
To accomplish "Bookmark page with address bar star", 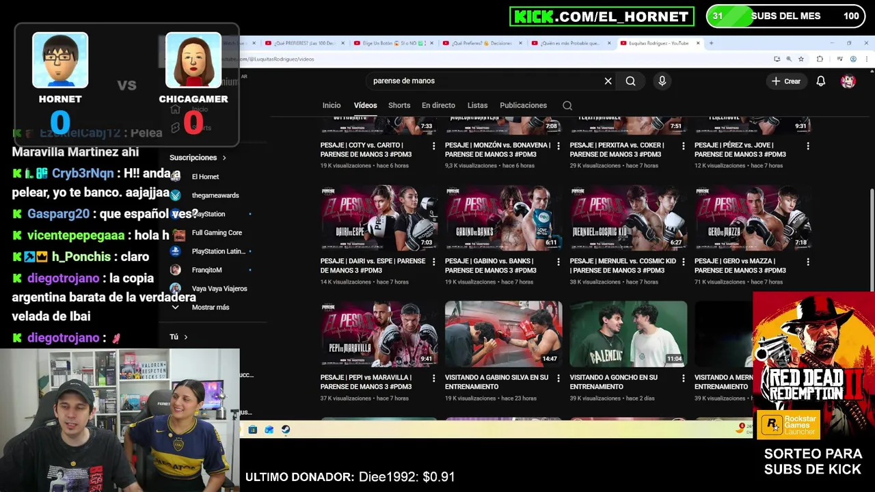I will [803, 59].
